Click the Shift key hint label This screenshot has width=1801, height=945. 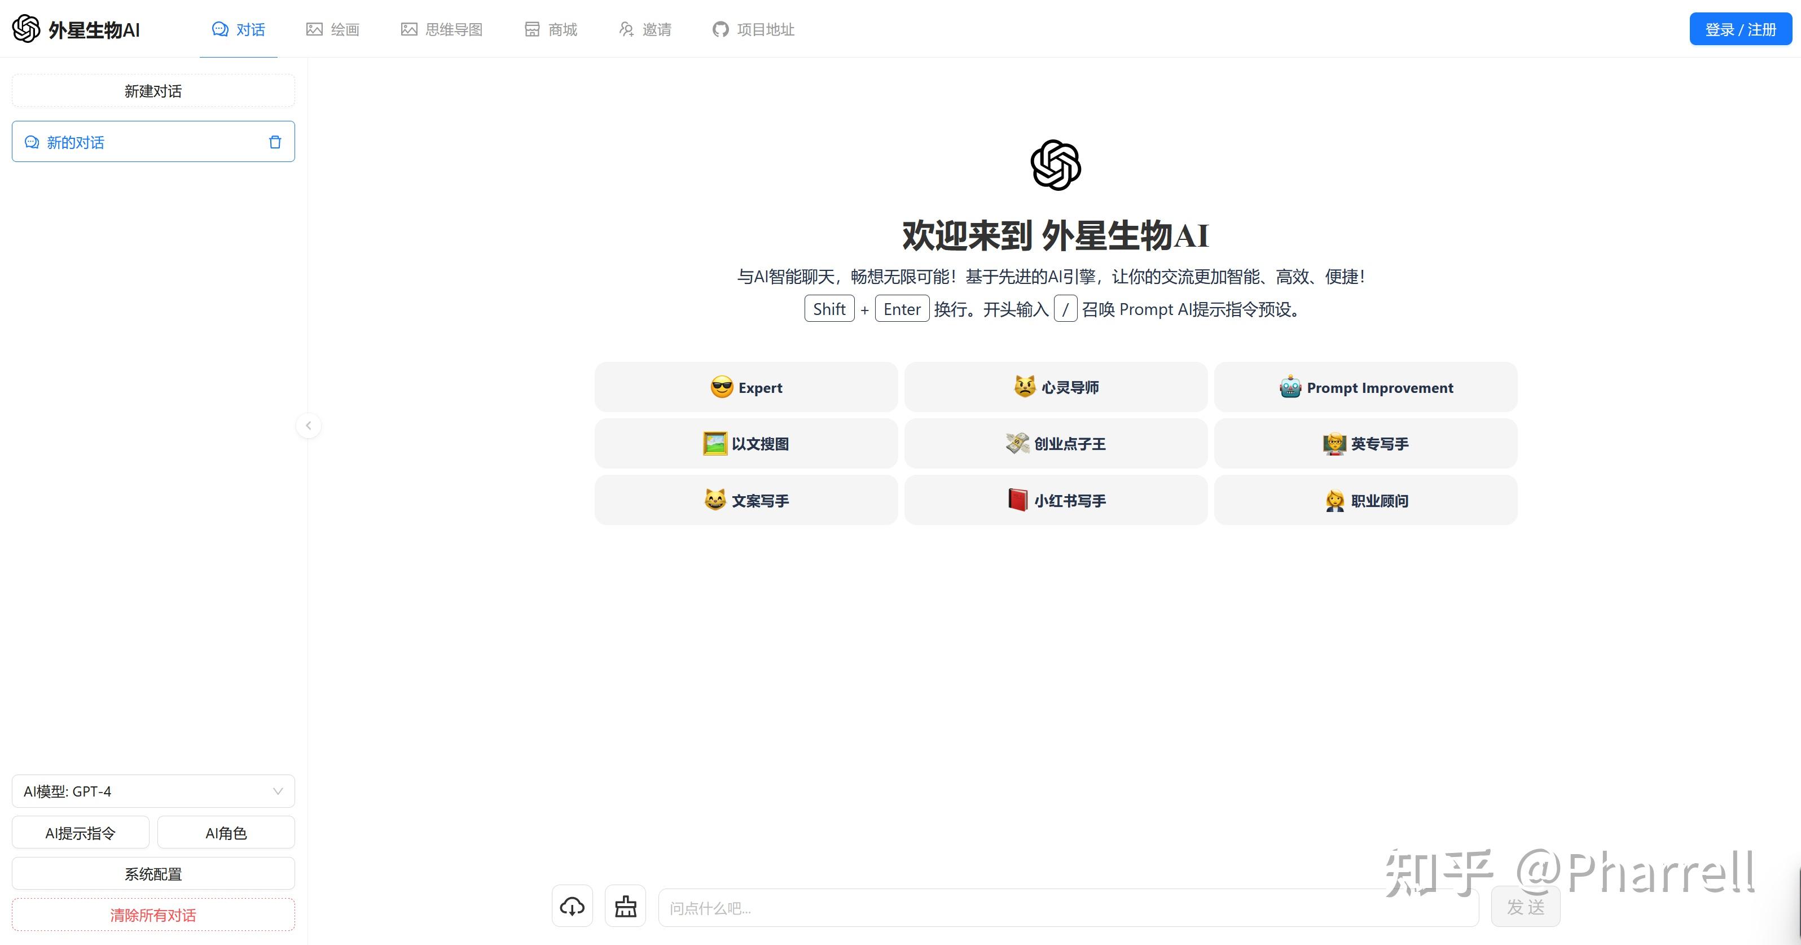click(x=829, y=308)
